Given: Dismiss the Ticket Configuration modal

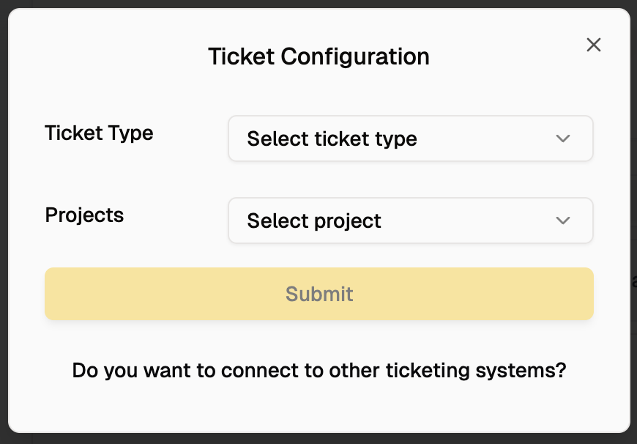Looking at the screenshot, I should [593, 45].
